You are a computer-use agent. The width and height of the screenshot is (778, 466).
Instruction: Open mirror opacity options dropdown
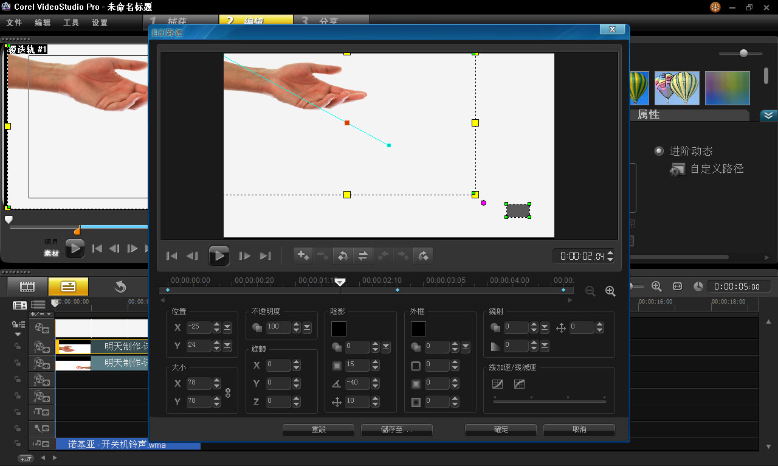tap(545, 327)
